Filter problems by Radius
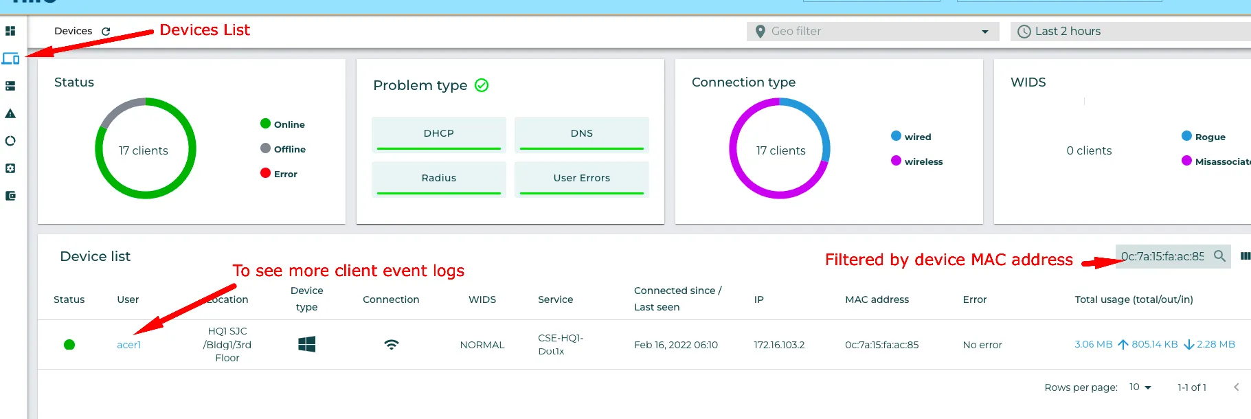This screenshot has width=1251, height=419. [439, 179]
